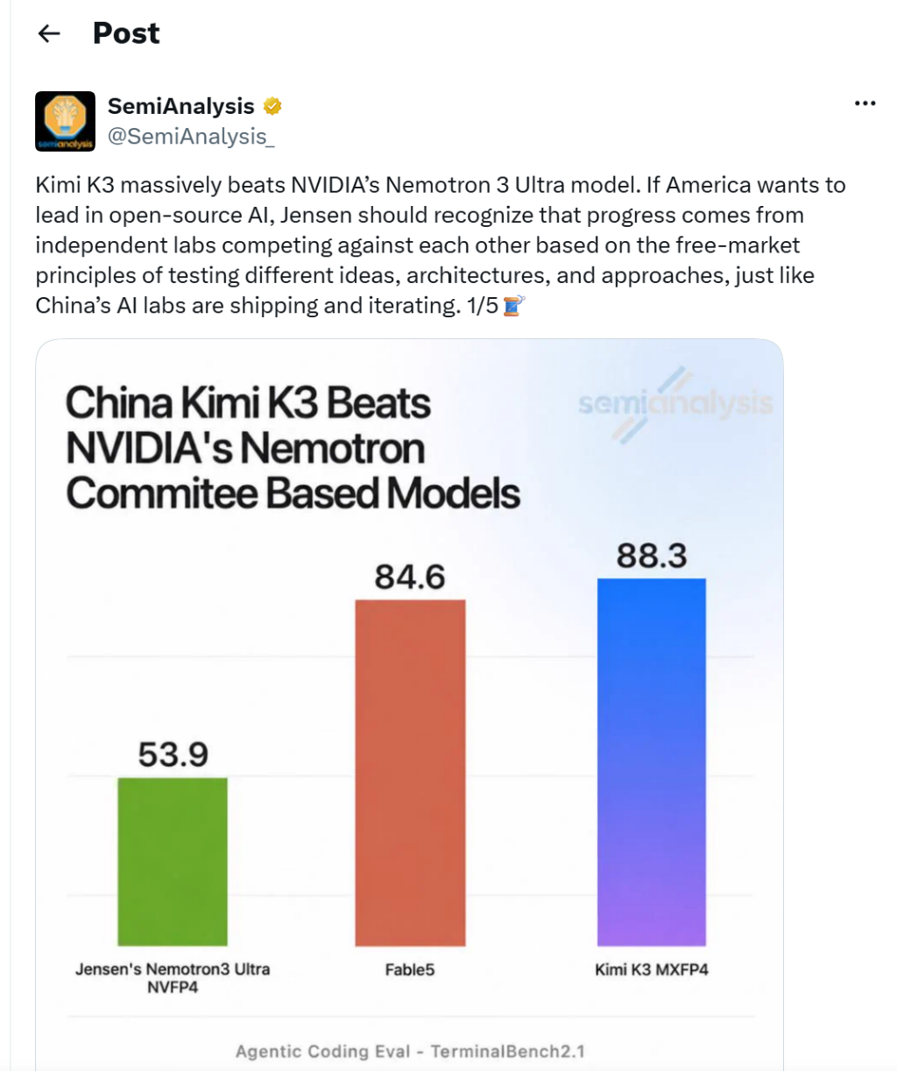Image resolution: width=897 pixels, height=1071 pixels.
Task: Click the blue Kimi K3 MXFP4 bar
Action: tap(652, 762)
